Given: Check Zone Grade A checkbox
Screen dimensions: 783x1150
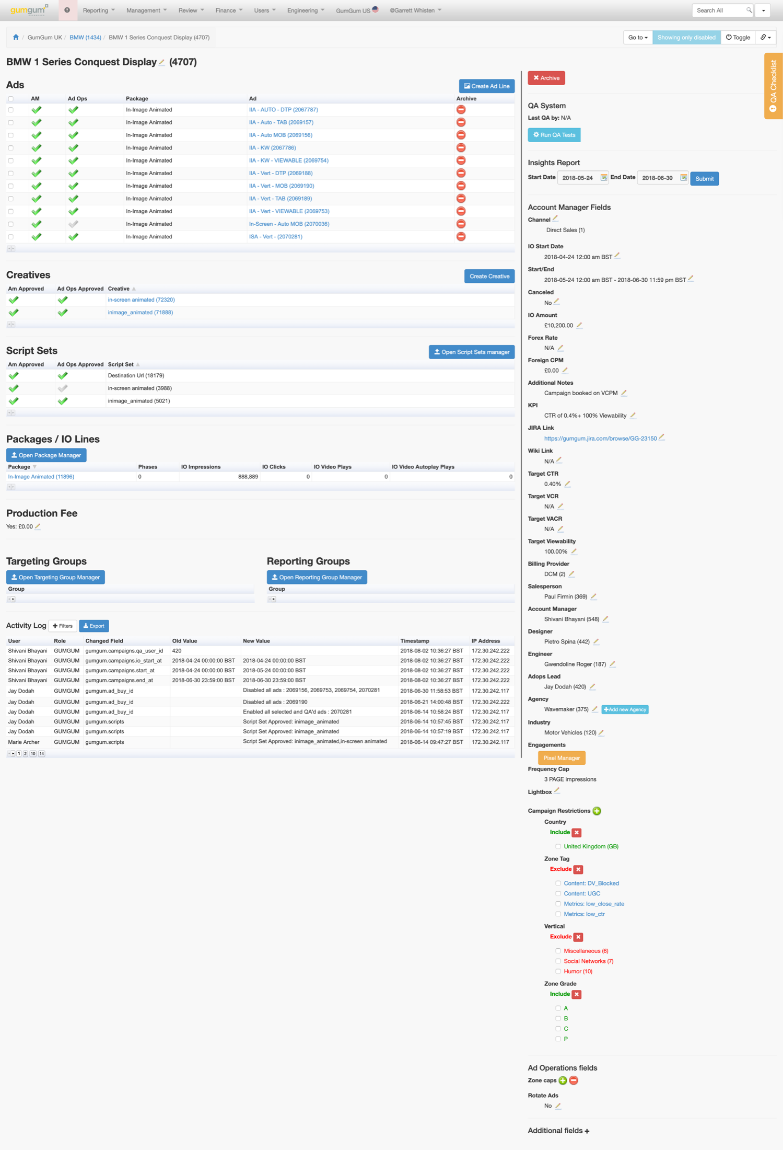Looking at the screenshot, I should click(558, 1008).
